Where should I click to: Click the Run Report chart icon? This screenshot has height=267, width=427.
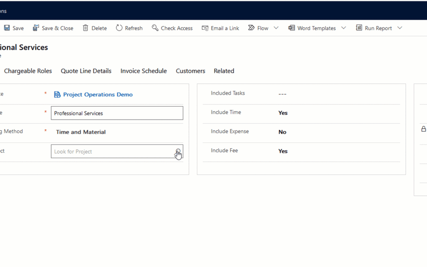[x=359, y=28]
